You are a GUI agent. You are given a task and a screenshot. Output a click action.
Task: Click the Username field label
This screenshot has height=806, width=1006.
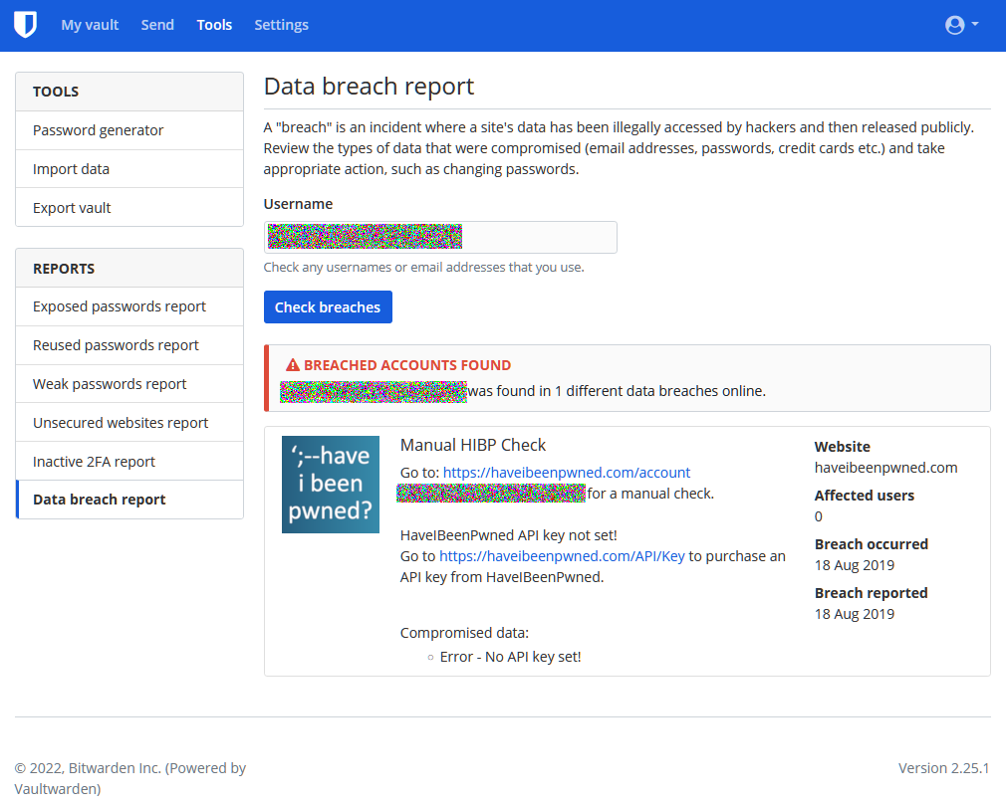click(299, 204)
